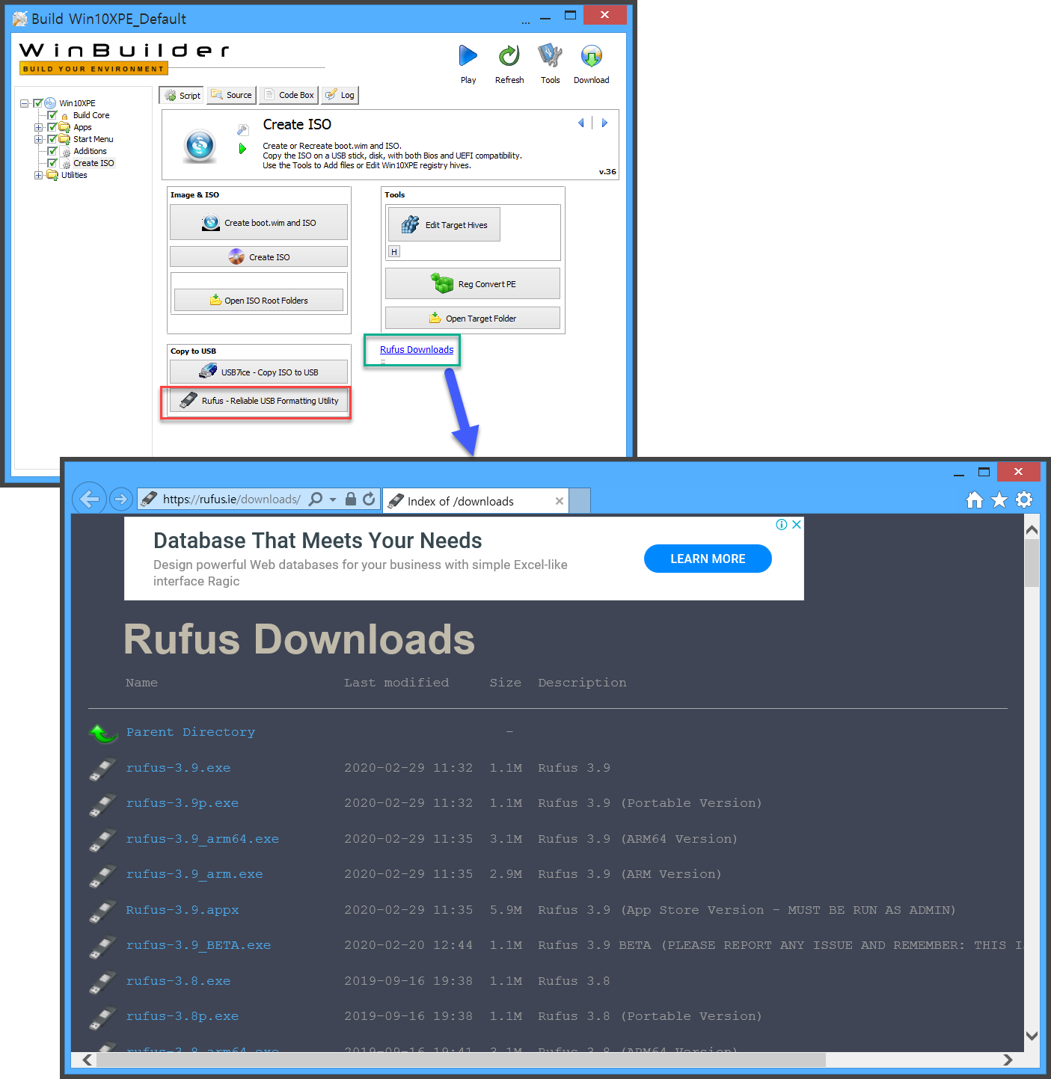Click USB icon beside rufus-3.9.exe
Image resolution: width=1051 pixels, height=1079 pixels.
tap(102, 769)
